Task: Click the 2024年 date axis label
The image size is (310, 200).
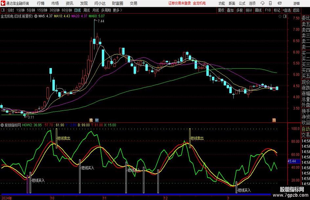Action: click(x=7, y=198)
